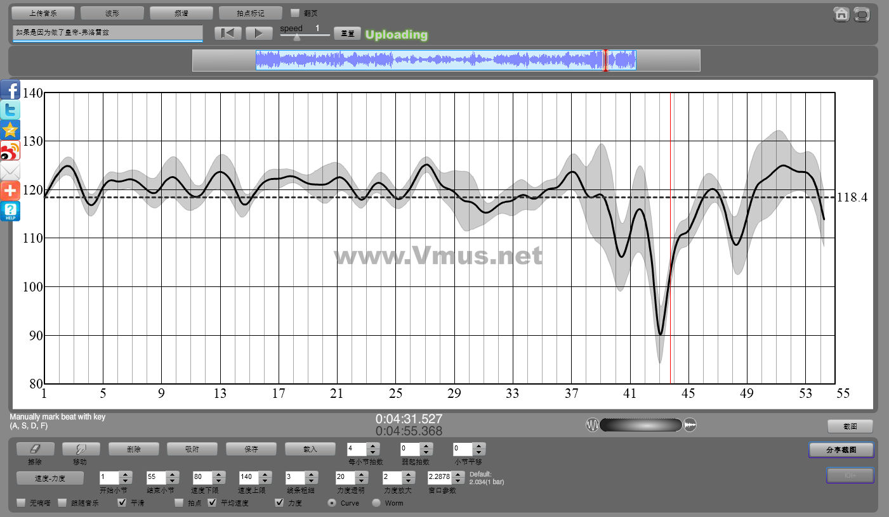Viewport: 889px width, 517px height.
Task: Select the eraser tool button
Action: [36, 449]
